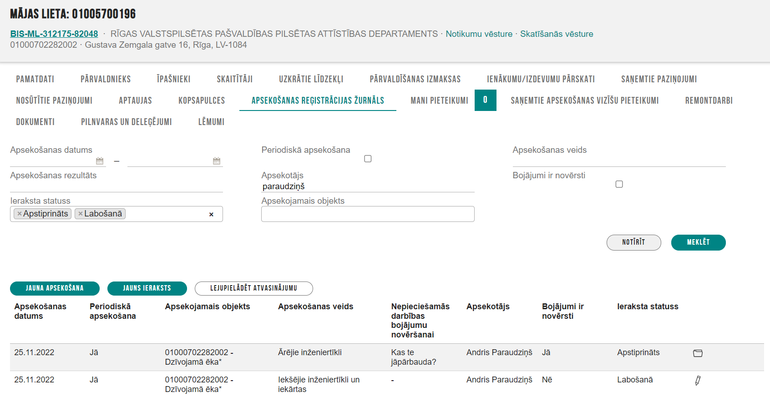The width and height of the screenshot is (770, 397).
Task: Click the Notīrīt clear button
Action: (x=633, y=242)
